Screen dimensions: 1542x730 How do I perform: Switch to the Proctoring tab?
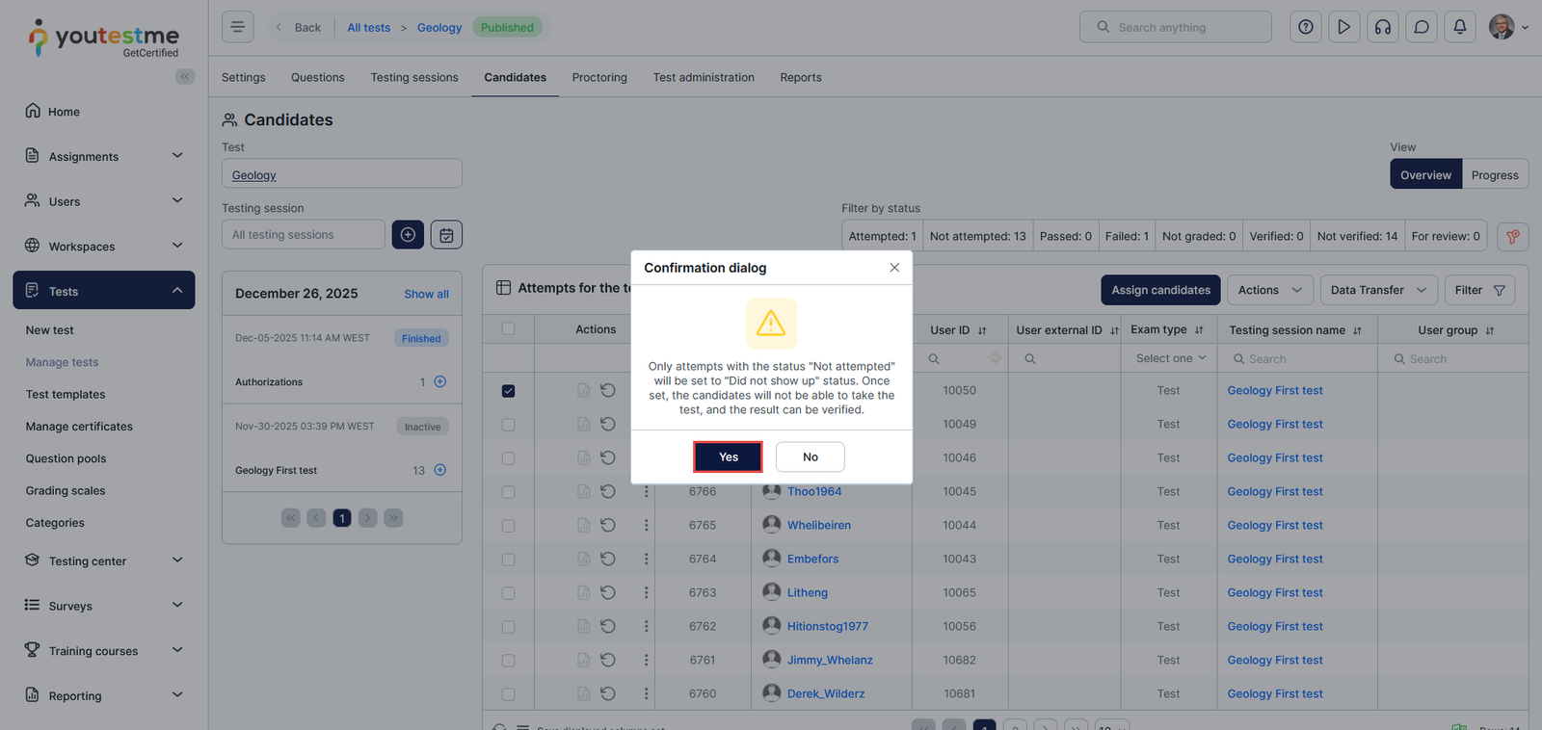tap(599, 77)
